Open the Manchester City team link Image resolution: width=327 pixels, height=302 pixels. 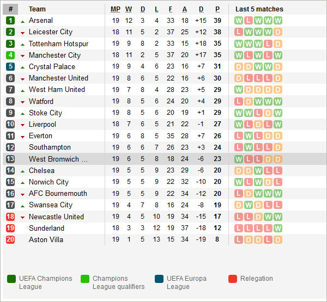tap(55, 55)
